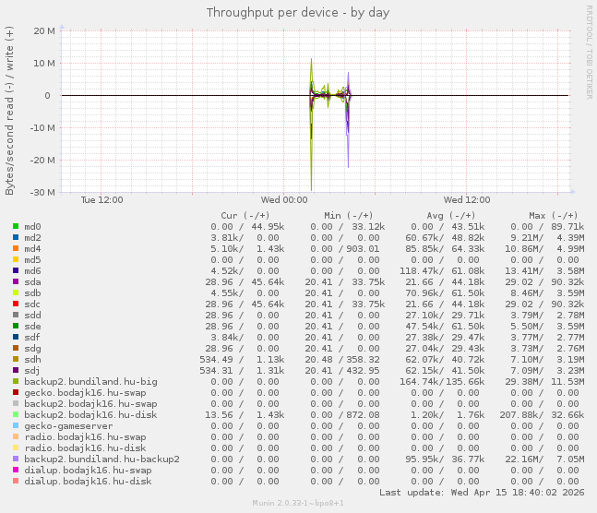597x513 pixels.
Task: Click the 20 M y-axis label
Action: tap(44, 30)
